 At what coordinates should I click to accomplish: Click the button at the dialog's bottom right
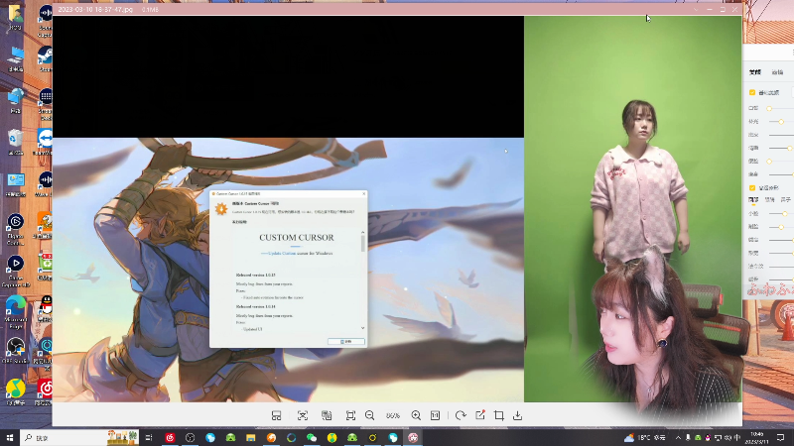point(345,341)
